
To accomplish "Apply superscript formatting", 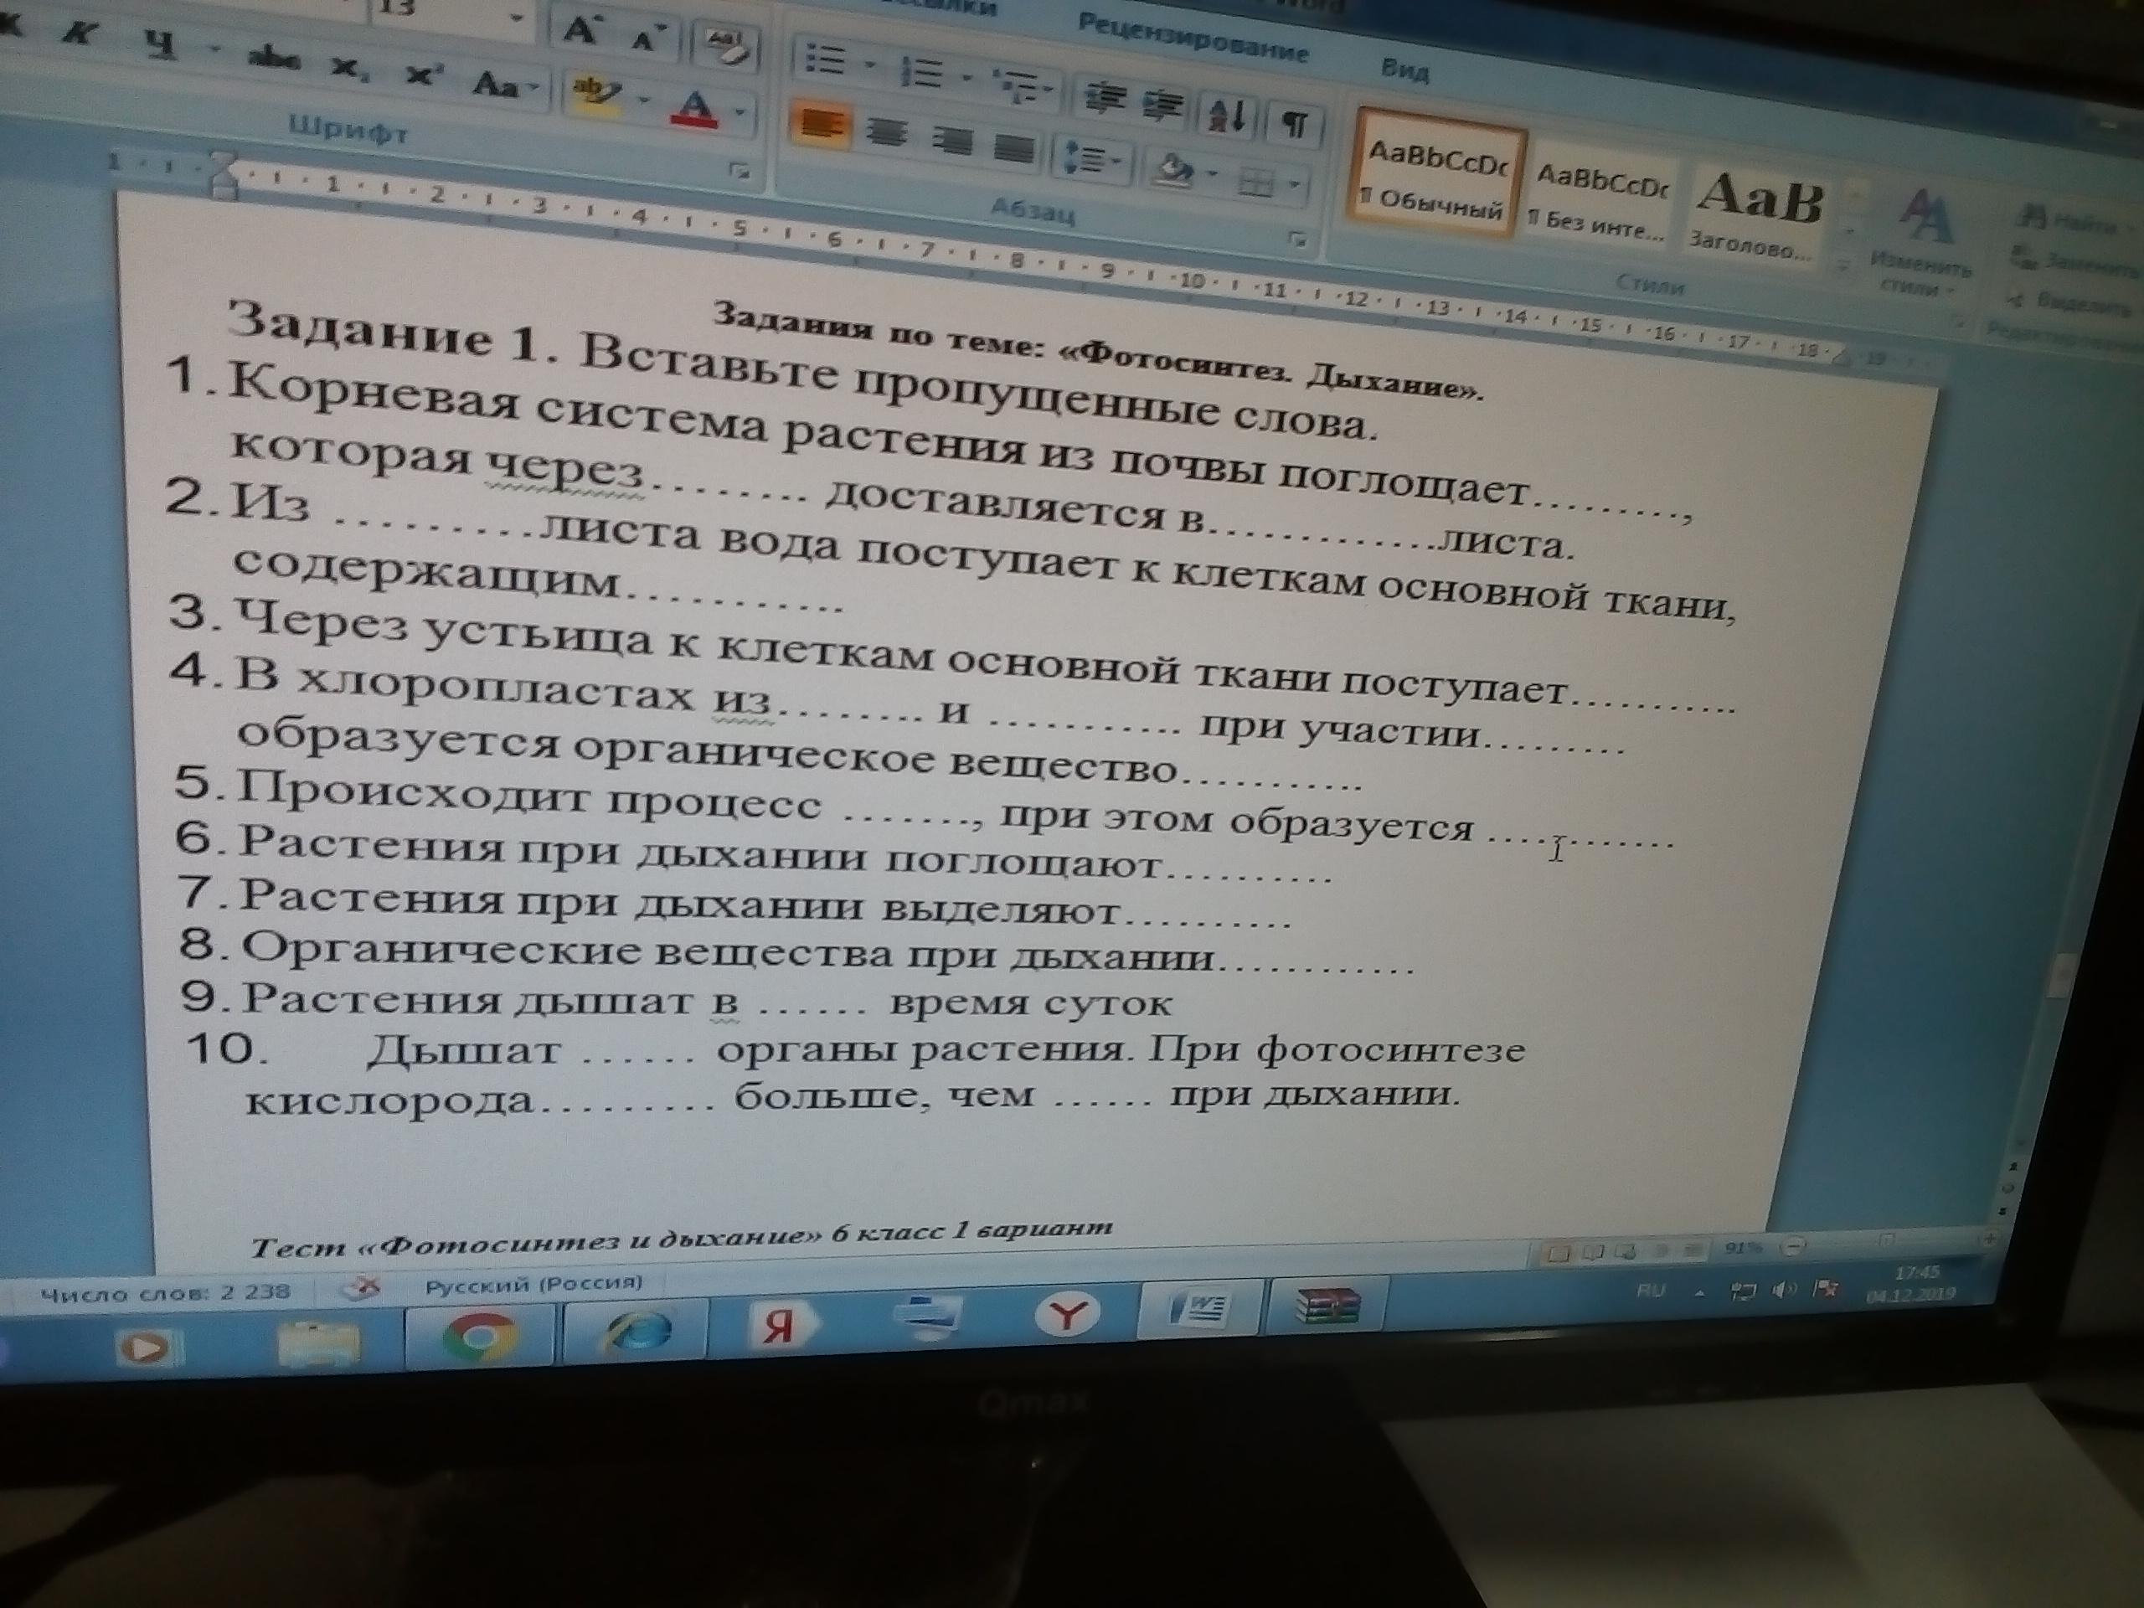I will coord(424,75).
